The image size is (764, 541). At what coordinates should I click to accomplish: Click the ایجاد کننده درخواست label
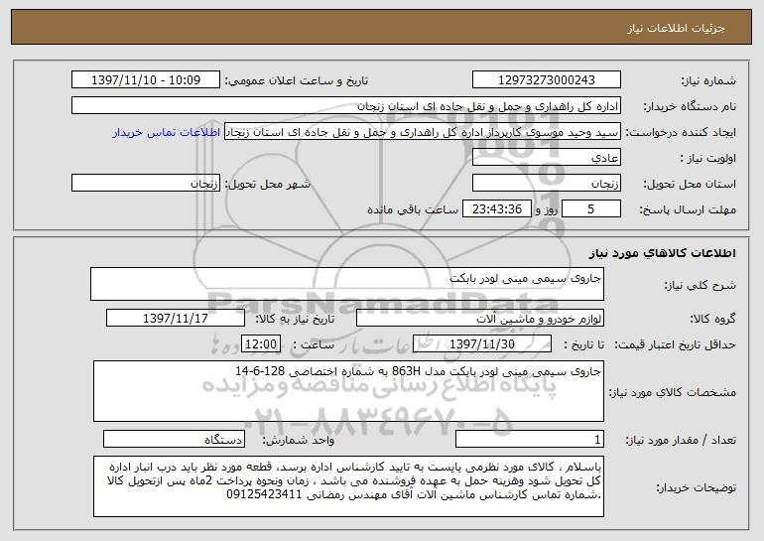coord(681,133)
